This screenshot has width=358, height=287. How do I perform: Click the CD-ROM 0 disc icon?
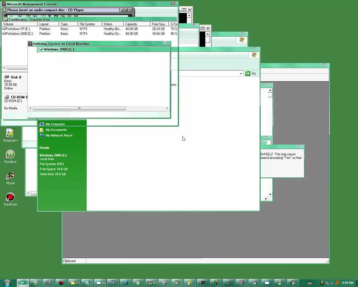click(7, 97)
